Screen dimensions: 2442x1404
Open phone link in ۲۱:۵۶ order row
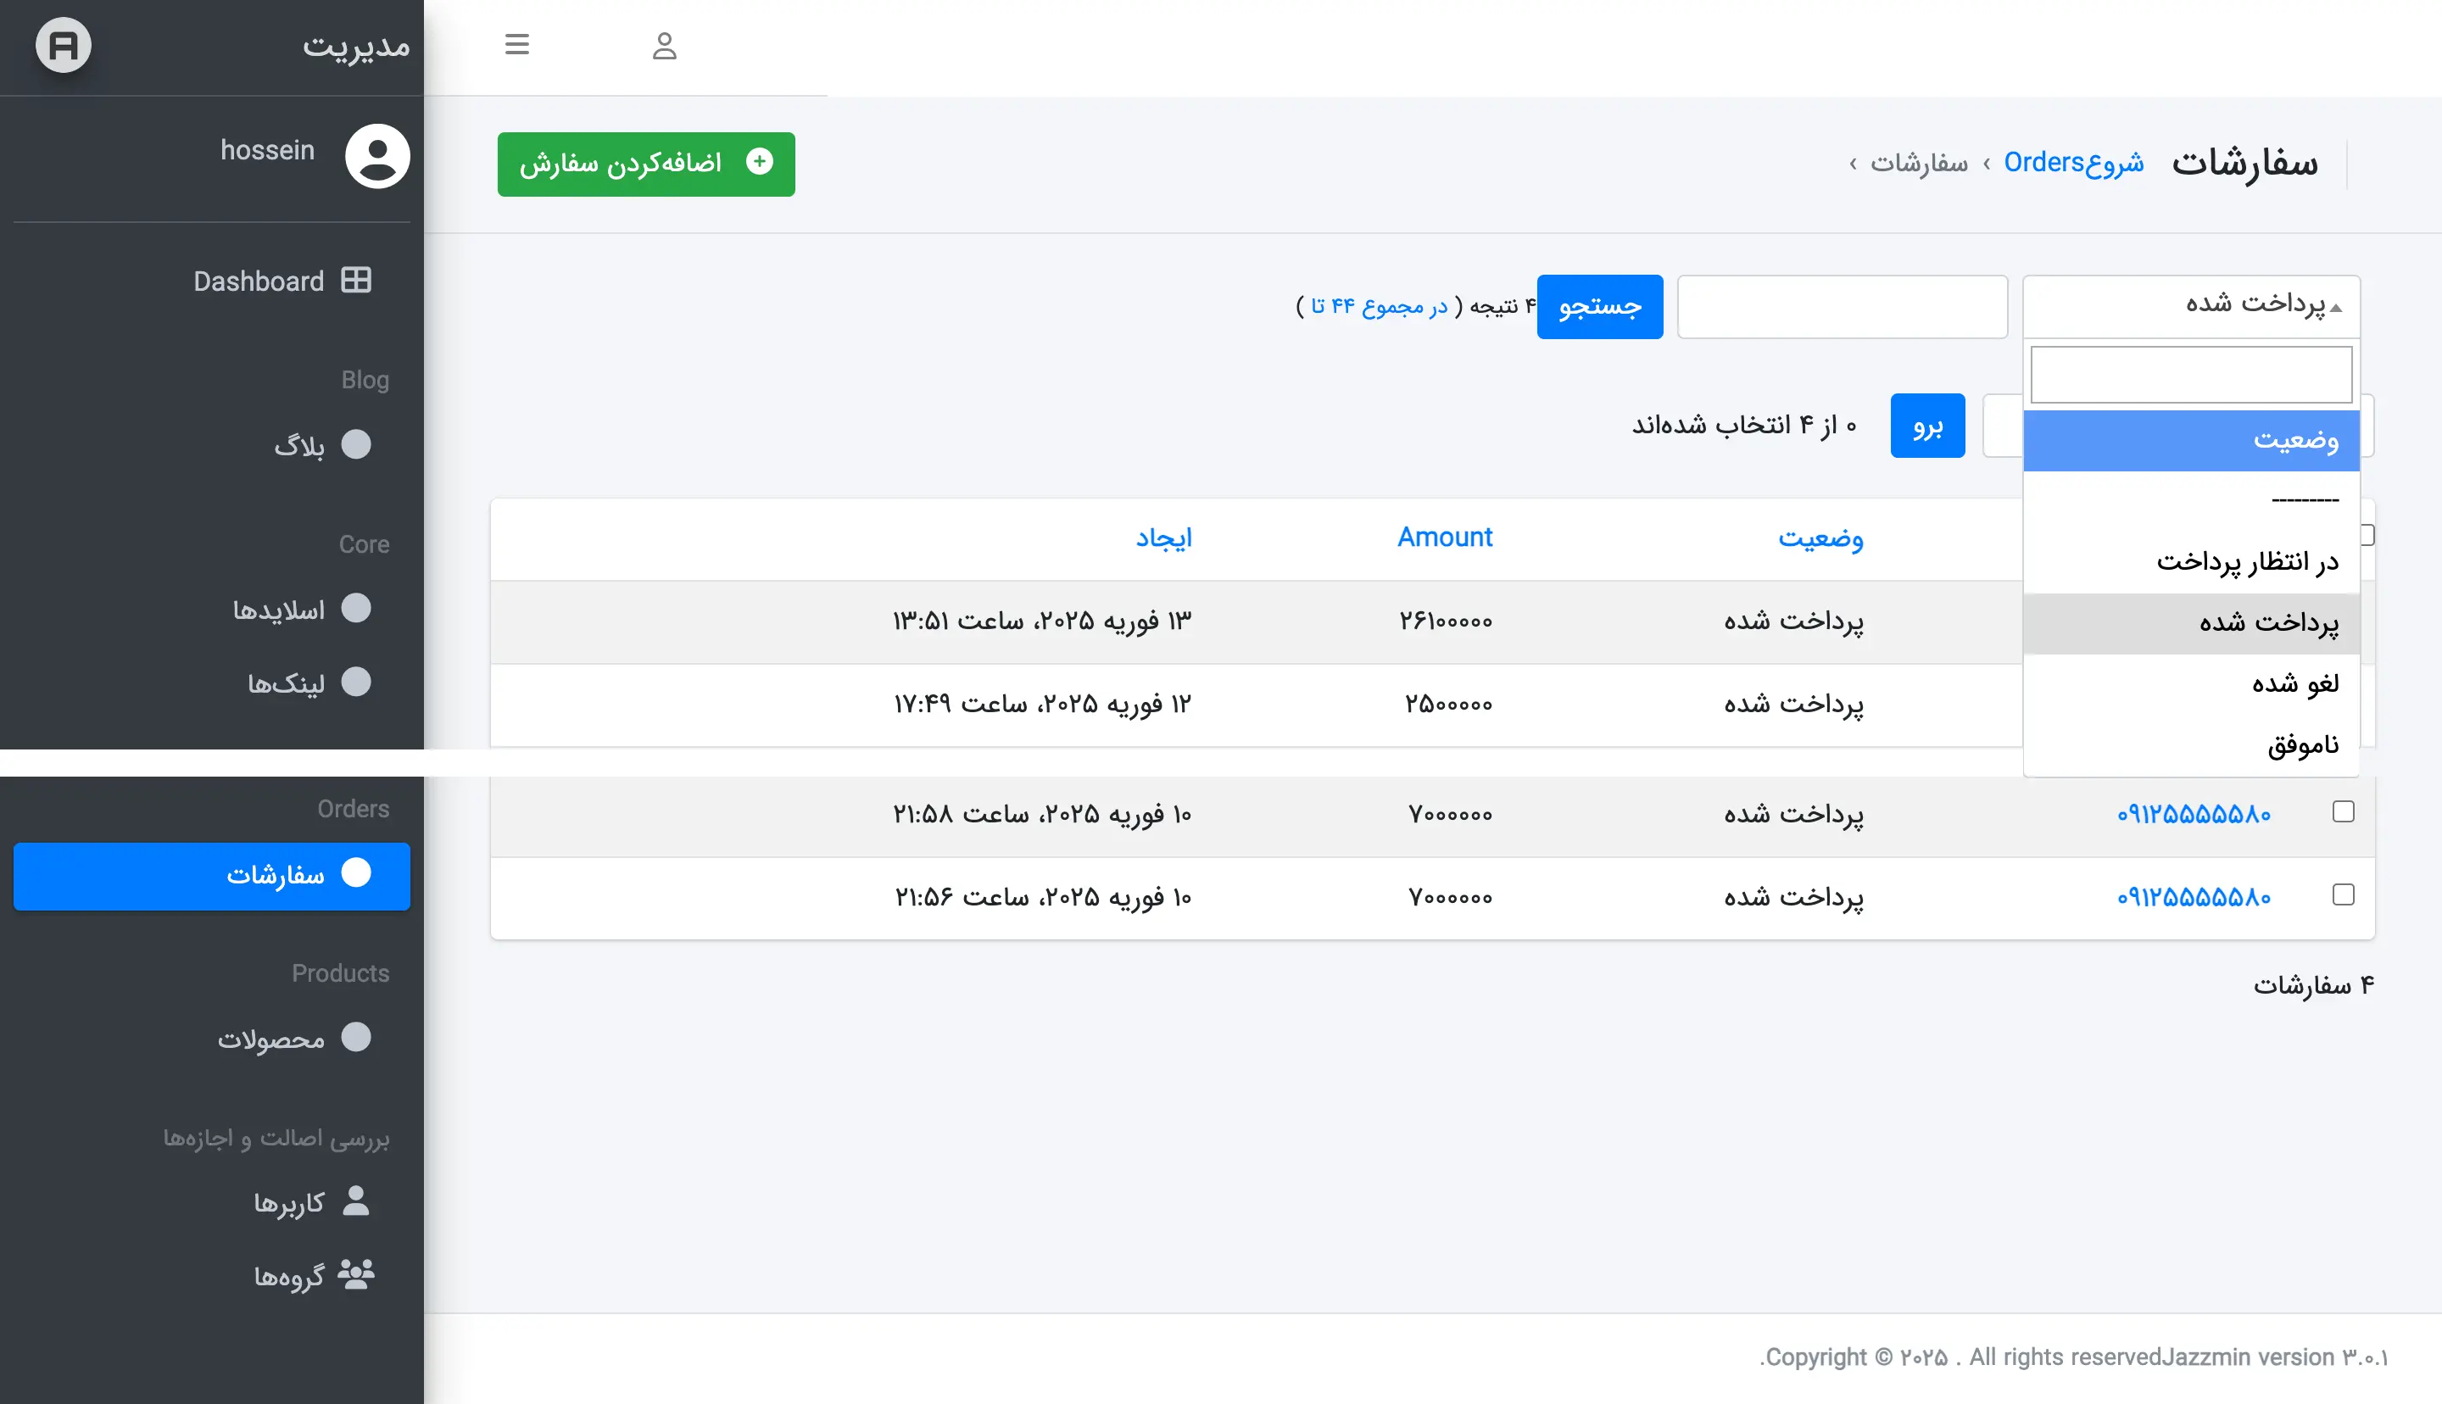[x=2194, y=898]
